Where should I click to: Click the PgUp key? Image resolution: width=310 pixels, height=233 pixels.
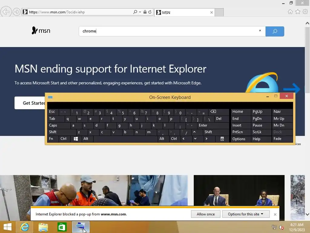click(x=261, y=112)
